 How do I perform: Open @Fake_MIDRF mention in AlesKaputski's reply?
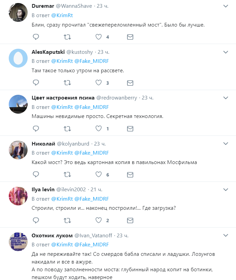pyautogui.click(x=91, y=61)
